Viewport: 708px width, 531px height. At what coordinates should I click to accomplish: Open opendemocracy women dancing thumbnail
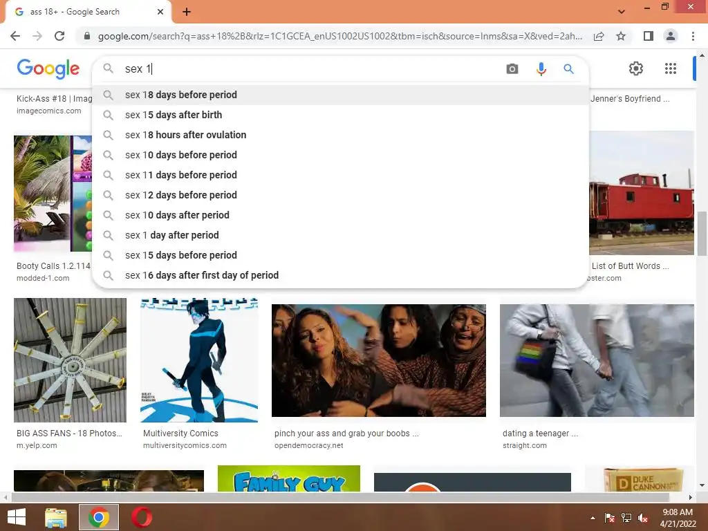(379, 360)
